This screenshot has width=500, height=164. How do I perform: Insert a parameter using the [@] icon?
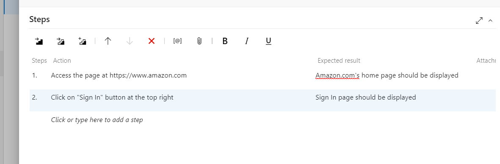(x=178, y=41)
